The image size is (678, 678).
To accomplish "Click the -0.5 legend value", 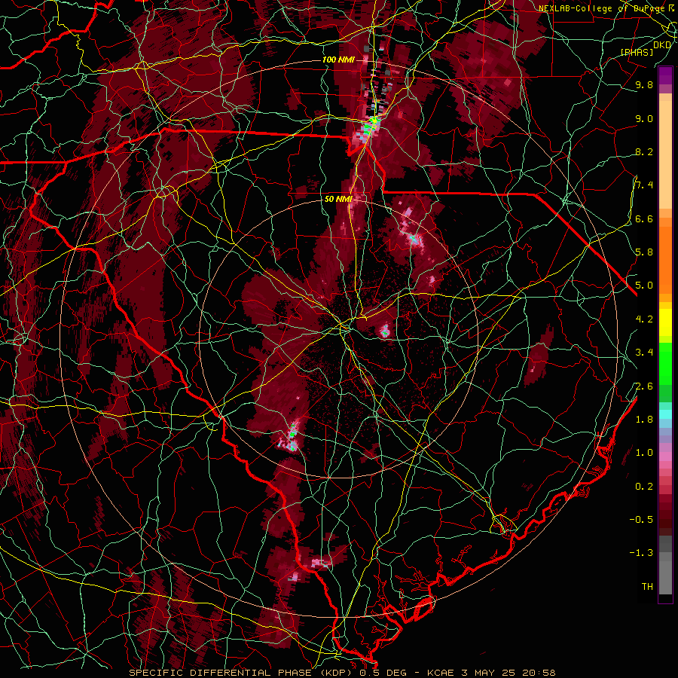I will tap(641, 519).
